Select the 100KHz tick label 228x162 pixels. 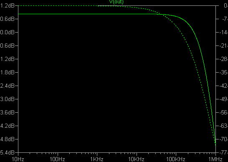pos(176,159)
